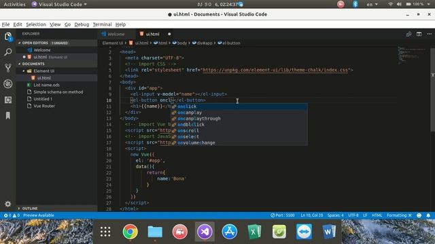The image size is (435, 244).
Task: Open the en language dropdown
Action: point(372,4)
